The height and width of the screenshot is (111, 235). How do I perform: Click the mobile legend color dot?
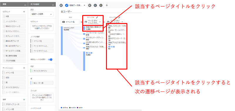(x=70, y=108)
